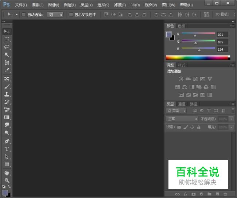Open the 组 auto-select dropdown
237x198 pixels.
point(55,15)
